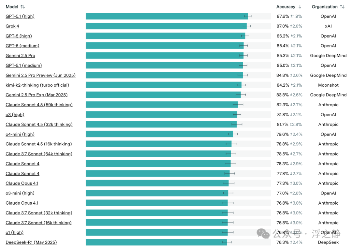Screen dimensions: 352x248
Task: Open the GPT-5.1 (high) model link
Action: 20,16
